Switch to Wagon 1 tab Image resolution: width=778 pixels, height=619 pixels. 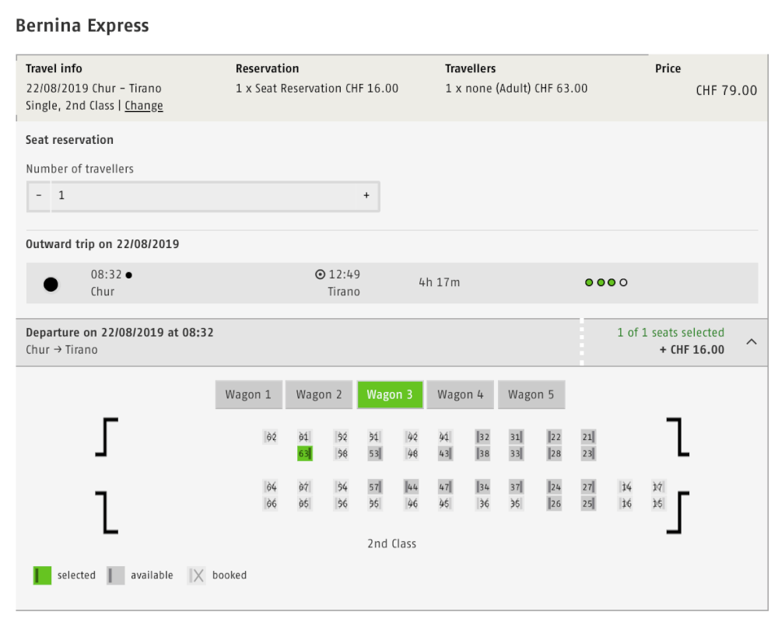(249, 395)
